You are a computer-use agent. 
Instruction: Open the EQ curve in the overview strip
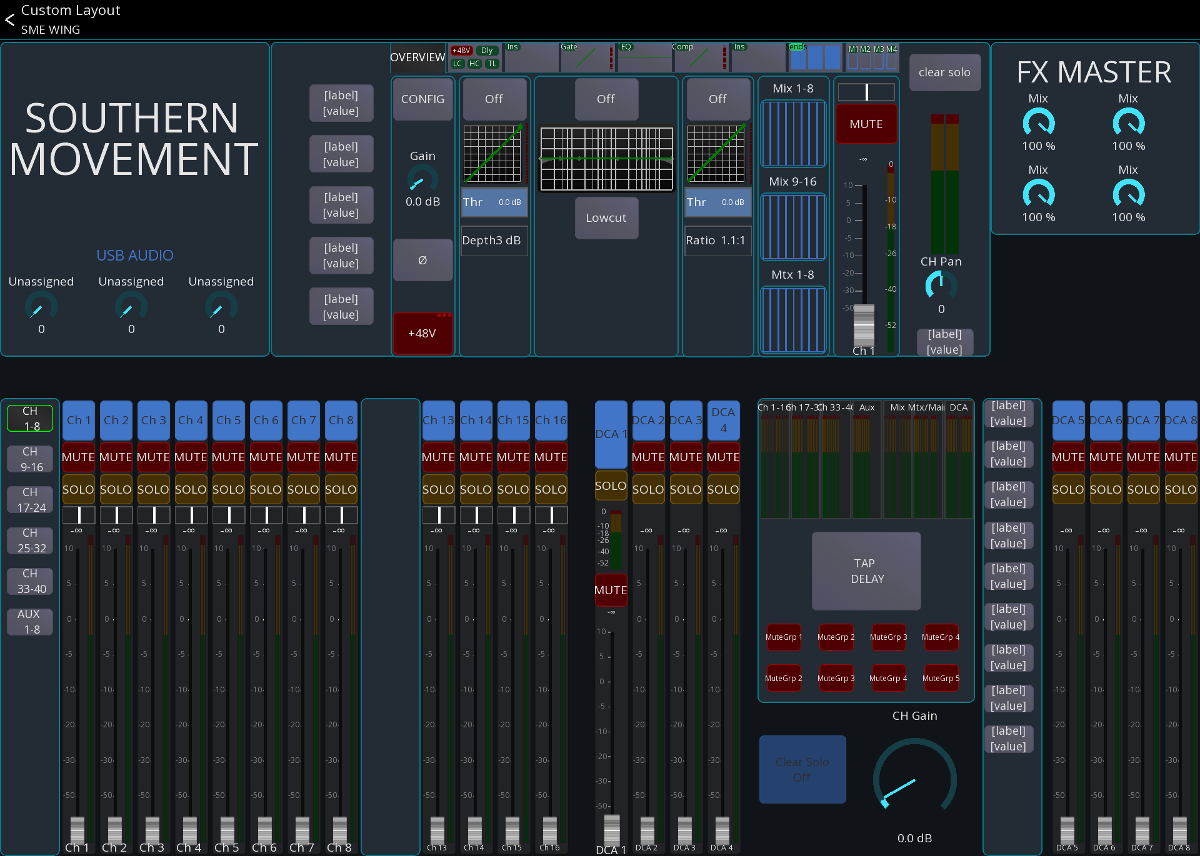[644, 57]
